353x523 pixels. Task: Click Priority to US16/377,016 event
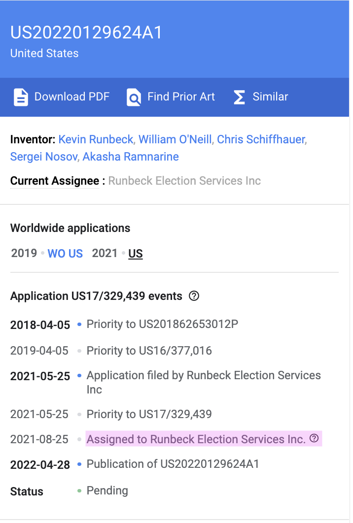coord(149,351)
